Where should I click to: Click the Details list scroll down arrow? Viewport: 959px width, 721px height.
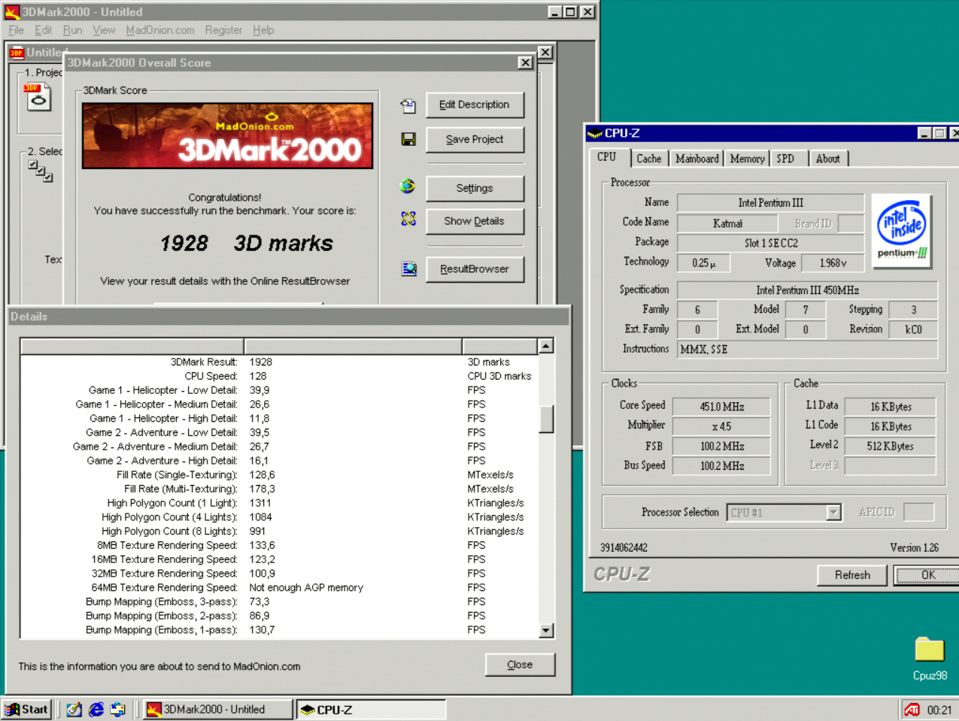[546, 631]
